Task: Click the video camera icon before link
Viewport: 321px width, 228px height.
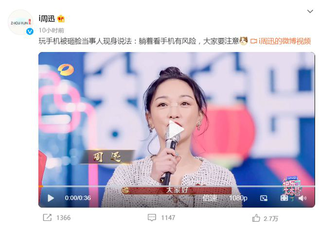Action: [254, 41]
